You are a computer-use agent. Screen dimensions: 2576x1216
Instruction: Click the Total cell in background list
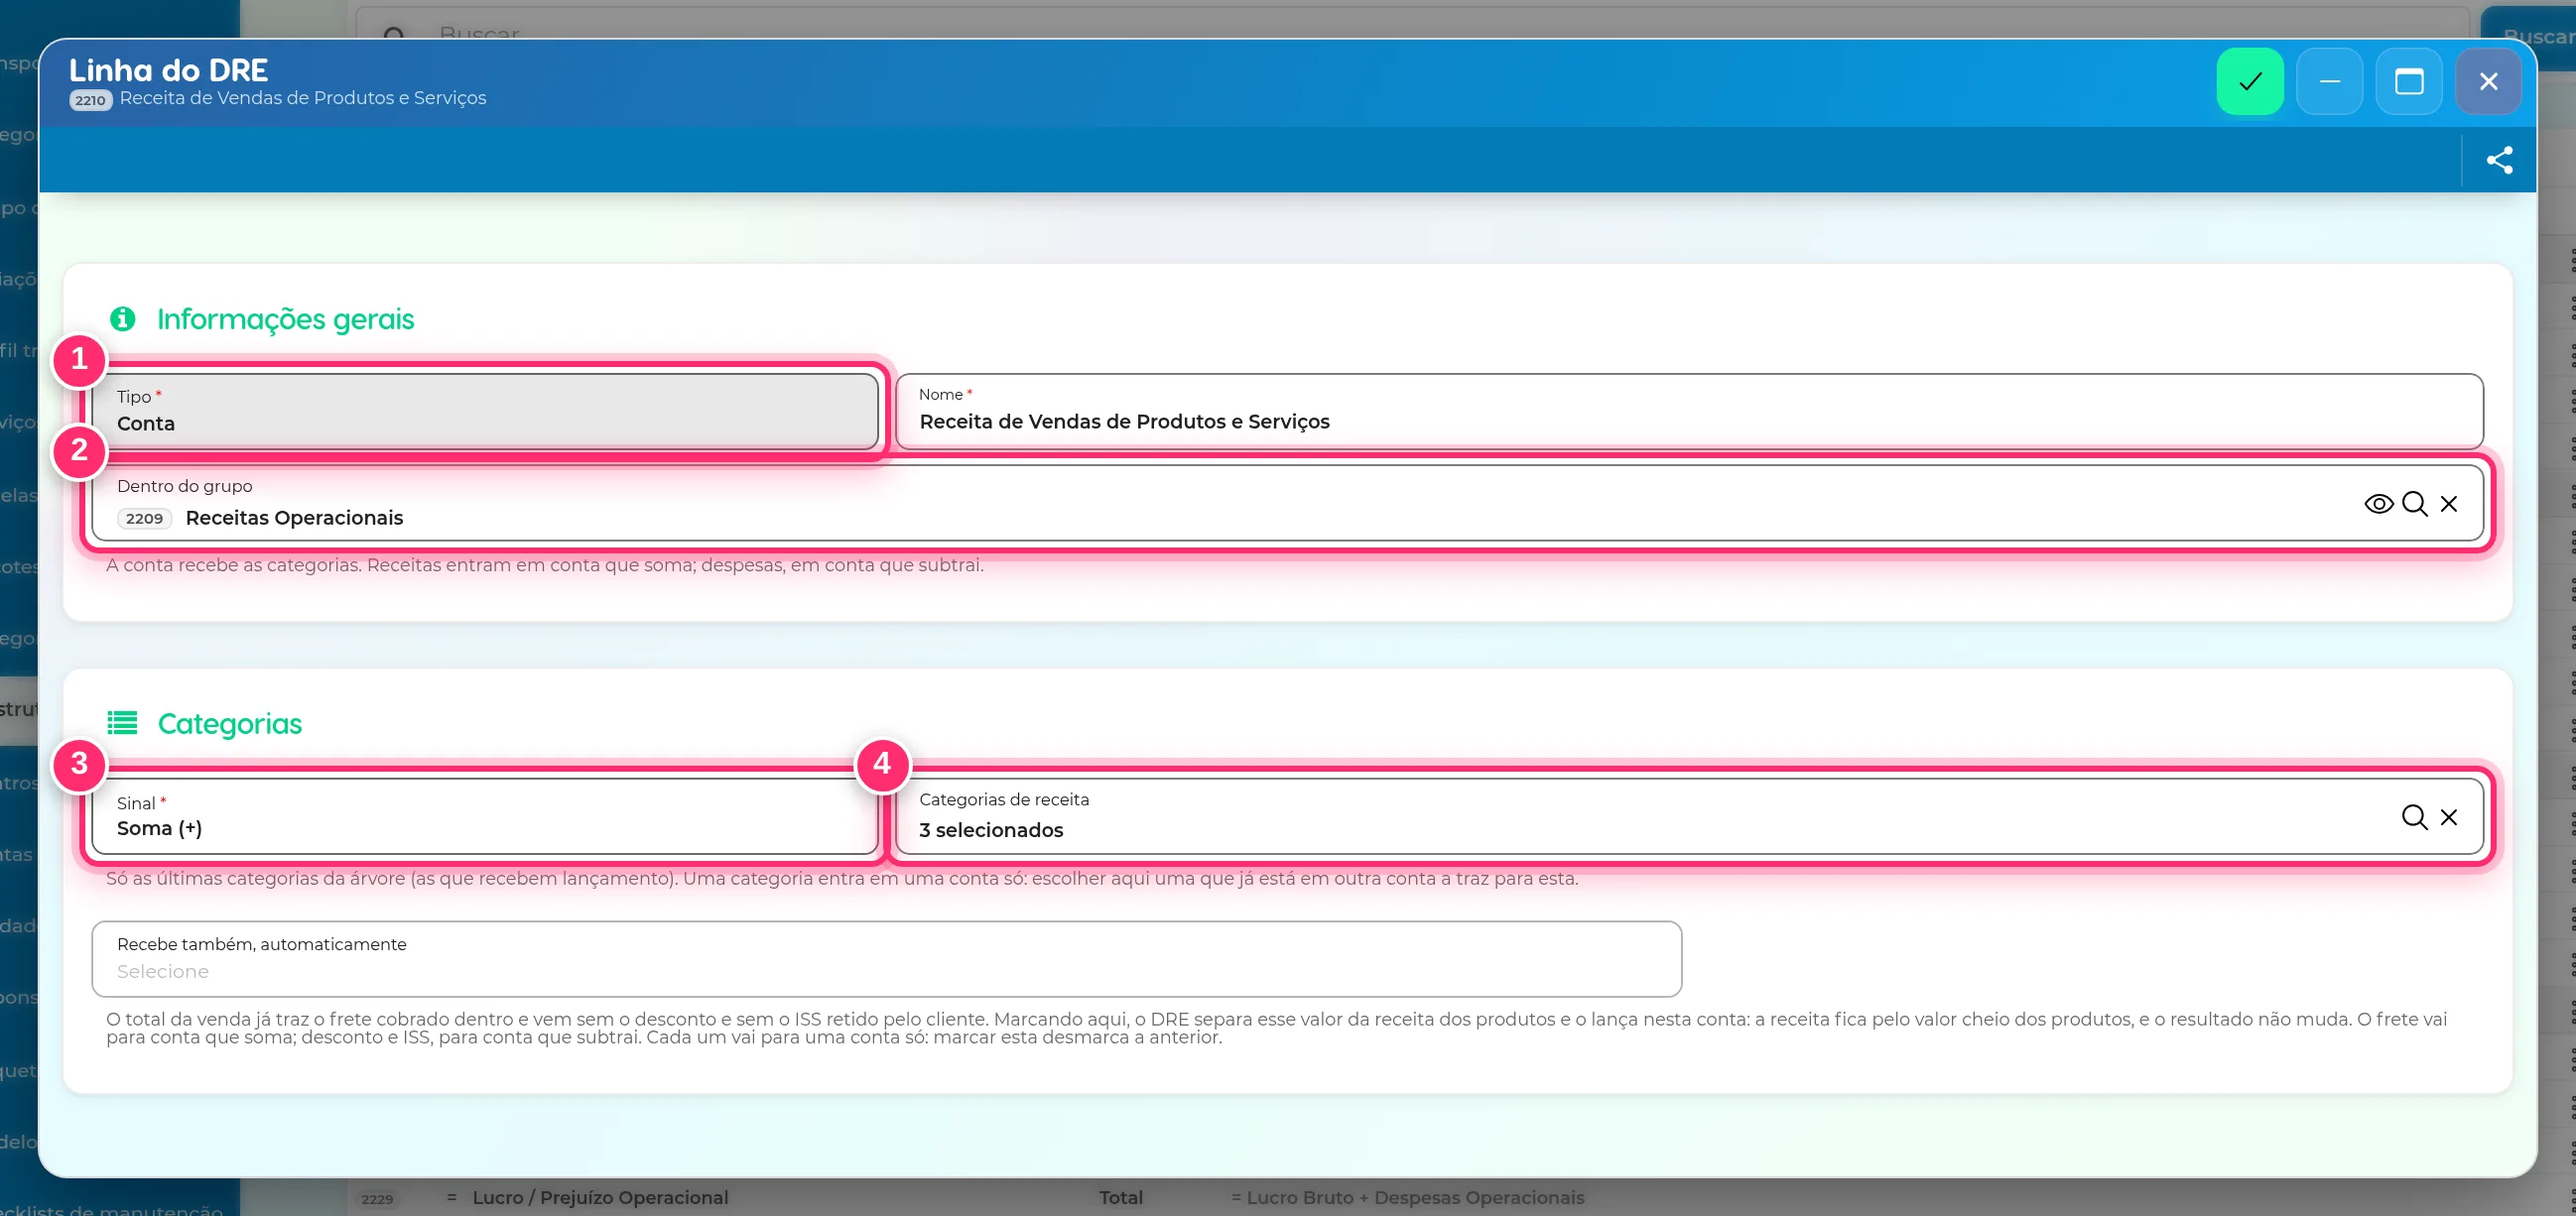point(1120,1197)
